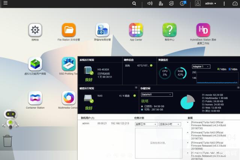Open the Help Center question mark icon
The width and height of the screenshot is (240, 160).
pos(169,30)
